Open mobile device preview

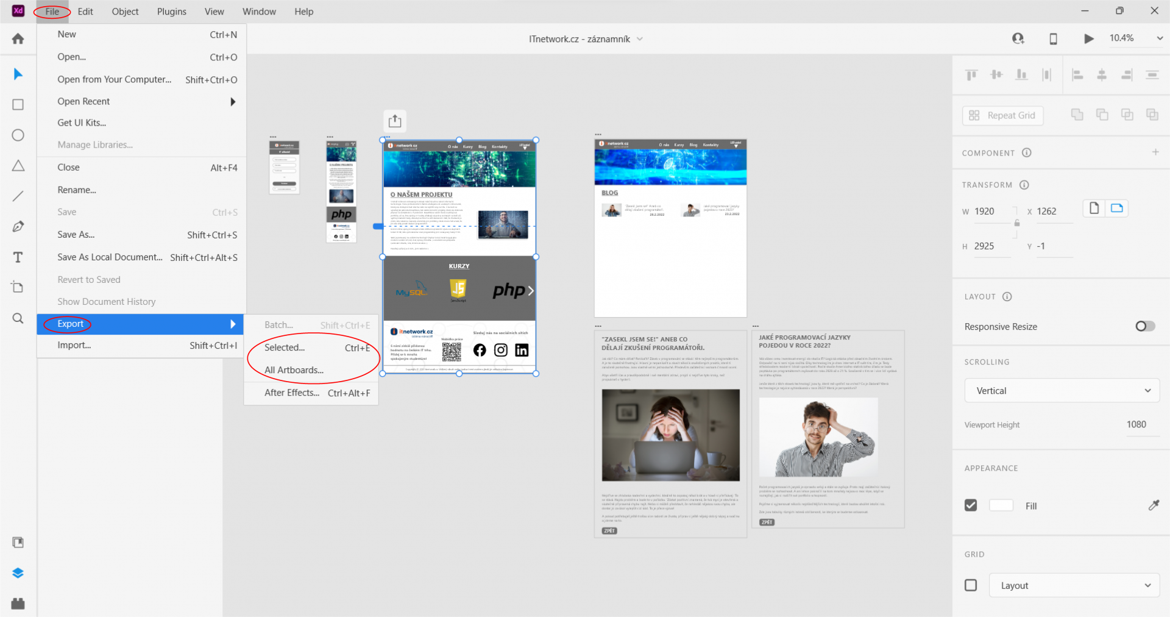(1053, 38)
